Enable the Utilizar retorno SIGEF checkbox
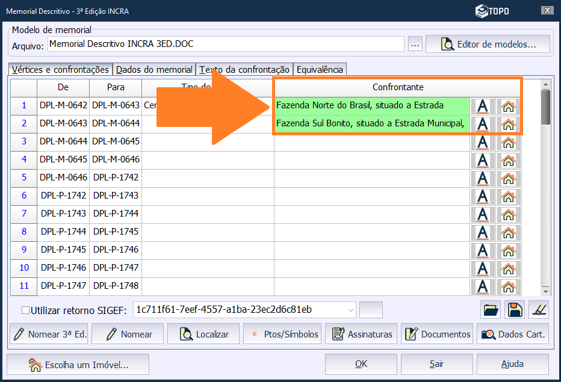This screenshot has height=382, width=561. [25, 310]
